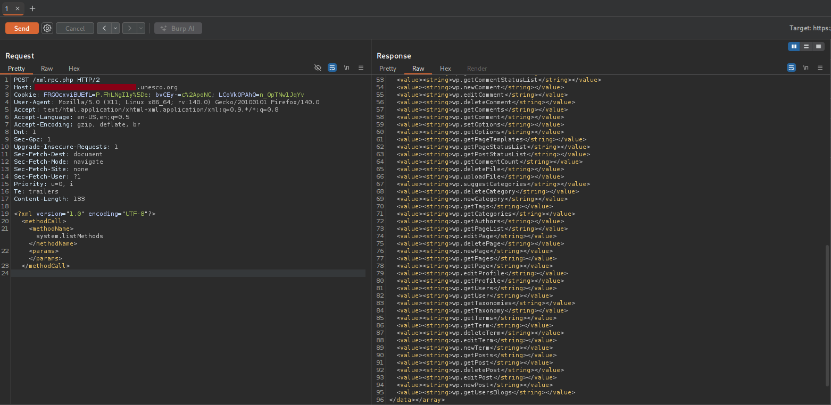
Task: Open the Repeater request settings gear
Action: [x=47, y=28]
